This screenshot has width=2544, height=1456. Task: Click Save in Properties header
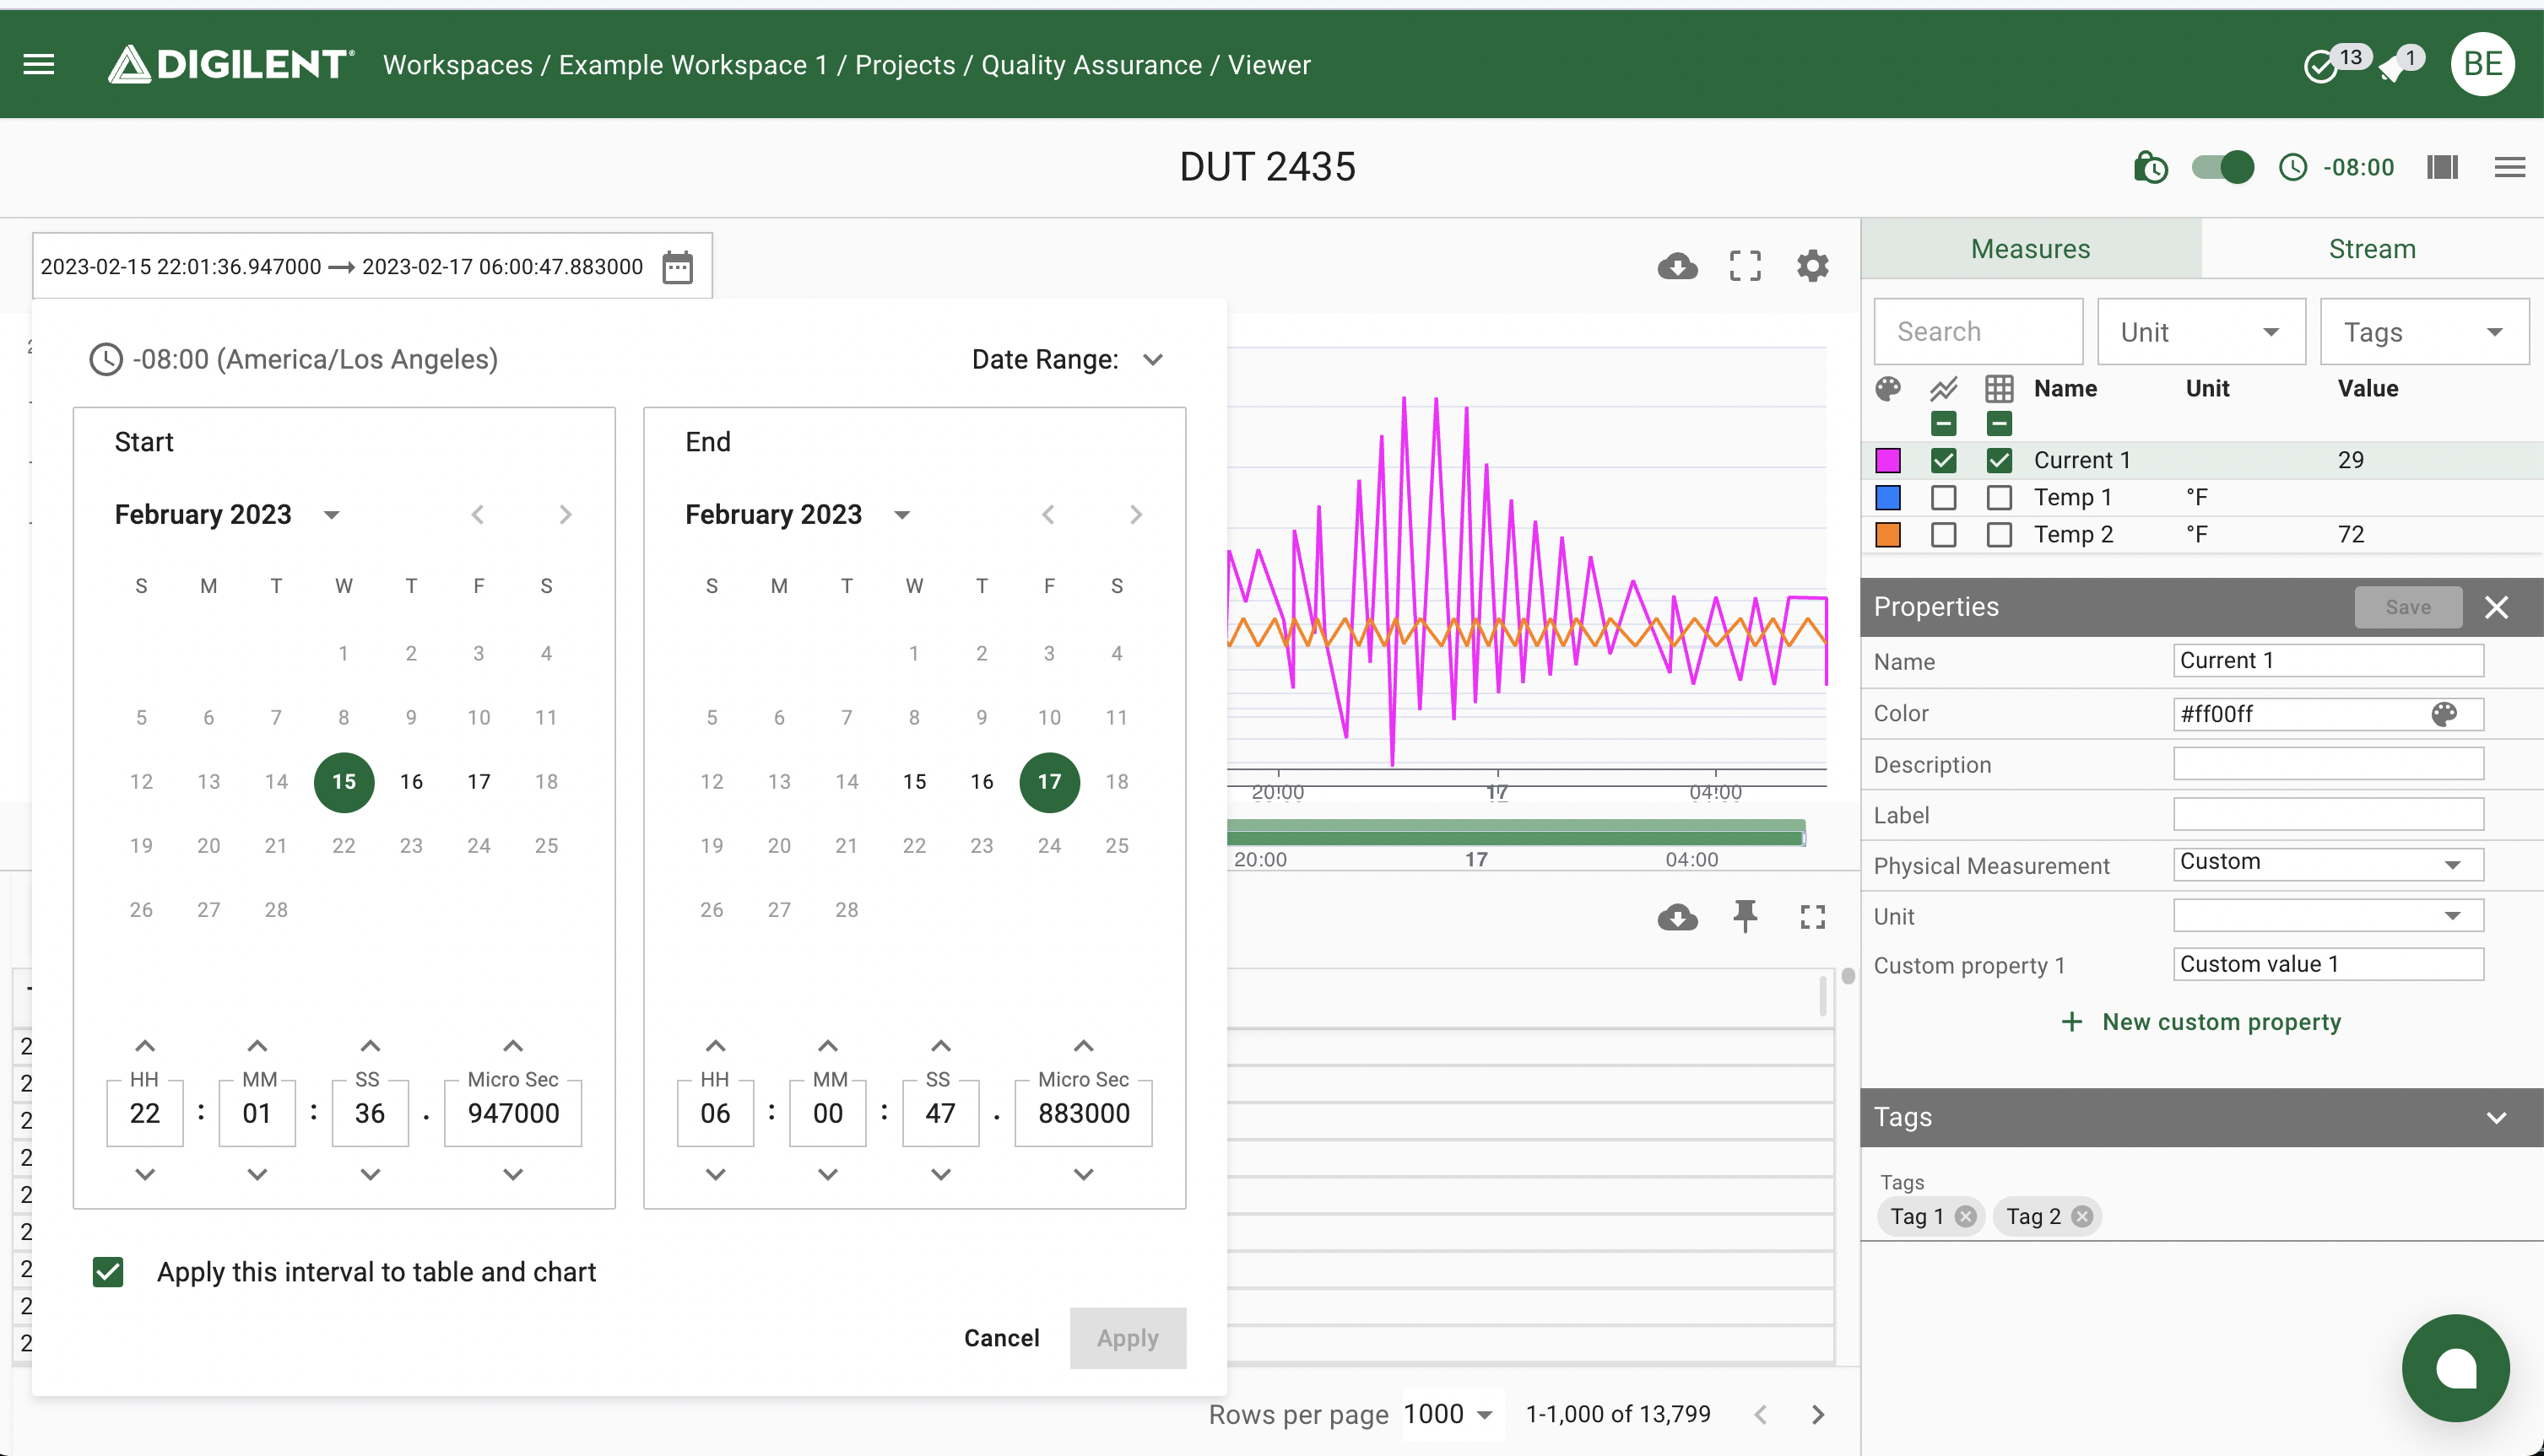click(2408, 607)
